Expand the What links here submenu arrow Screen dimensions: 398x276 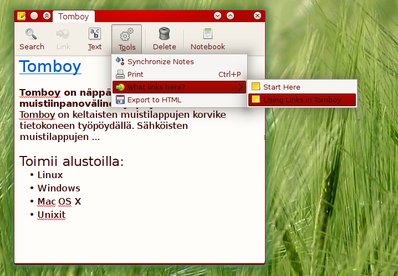coord(241,87)
